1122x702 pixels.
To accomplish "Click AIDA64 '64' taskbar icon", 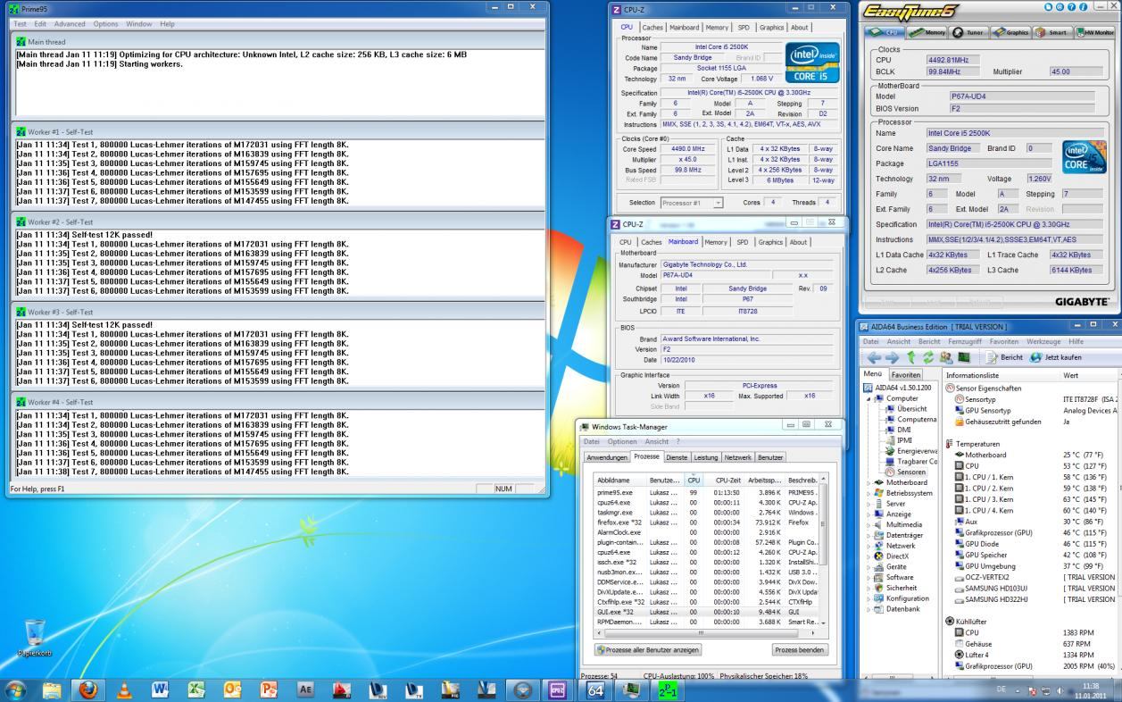I will 594,689.
